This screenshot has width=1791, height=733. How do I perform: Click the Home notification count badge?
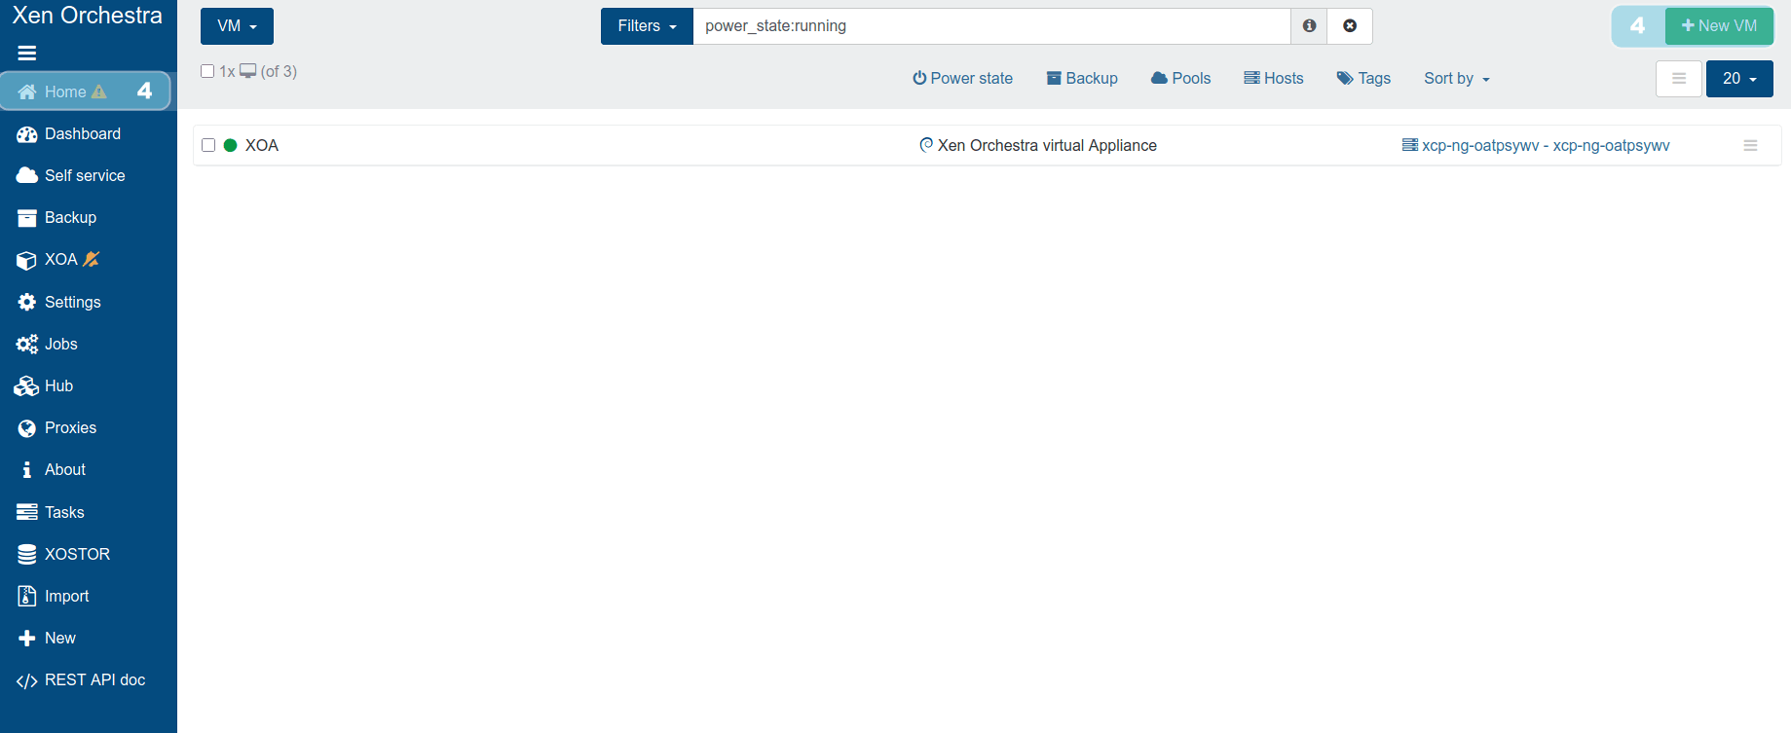tap(144, 92)
